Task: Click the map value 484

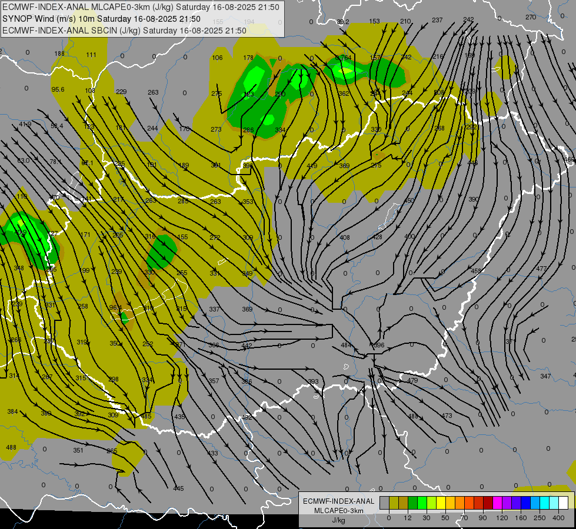Action: [x=346, y=345]
